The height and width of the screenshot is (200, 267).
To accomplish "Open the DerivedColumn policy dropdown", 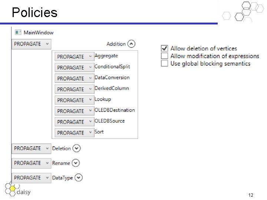I will click(x=74, y=89).
